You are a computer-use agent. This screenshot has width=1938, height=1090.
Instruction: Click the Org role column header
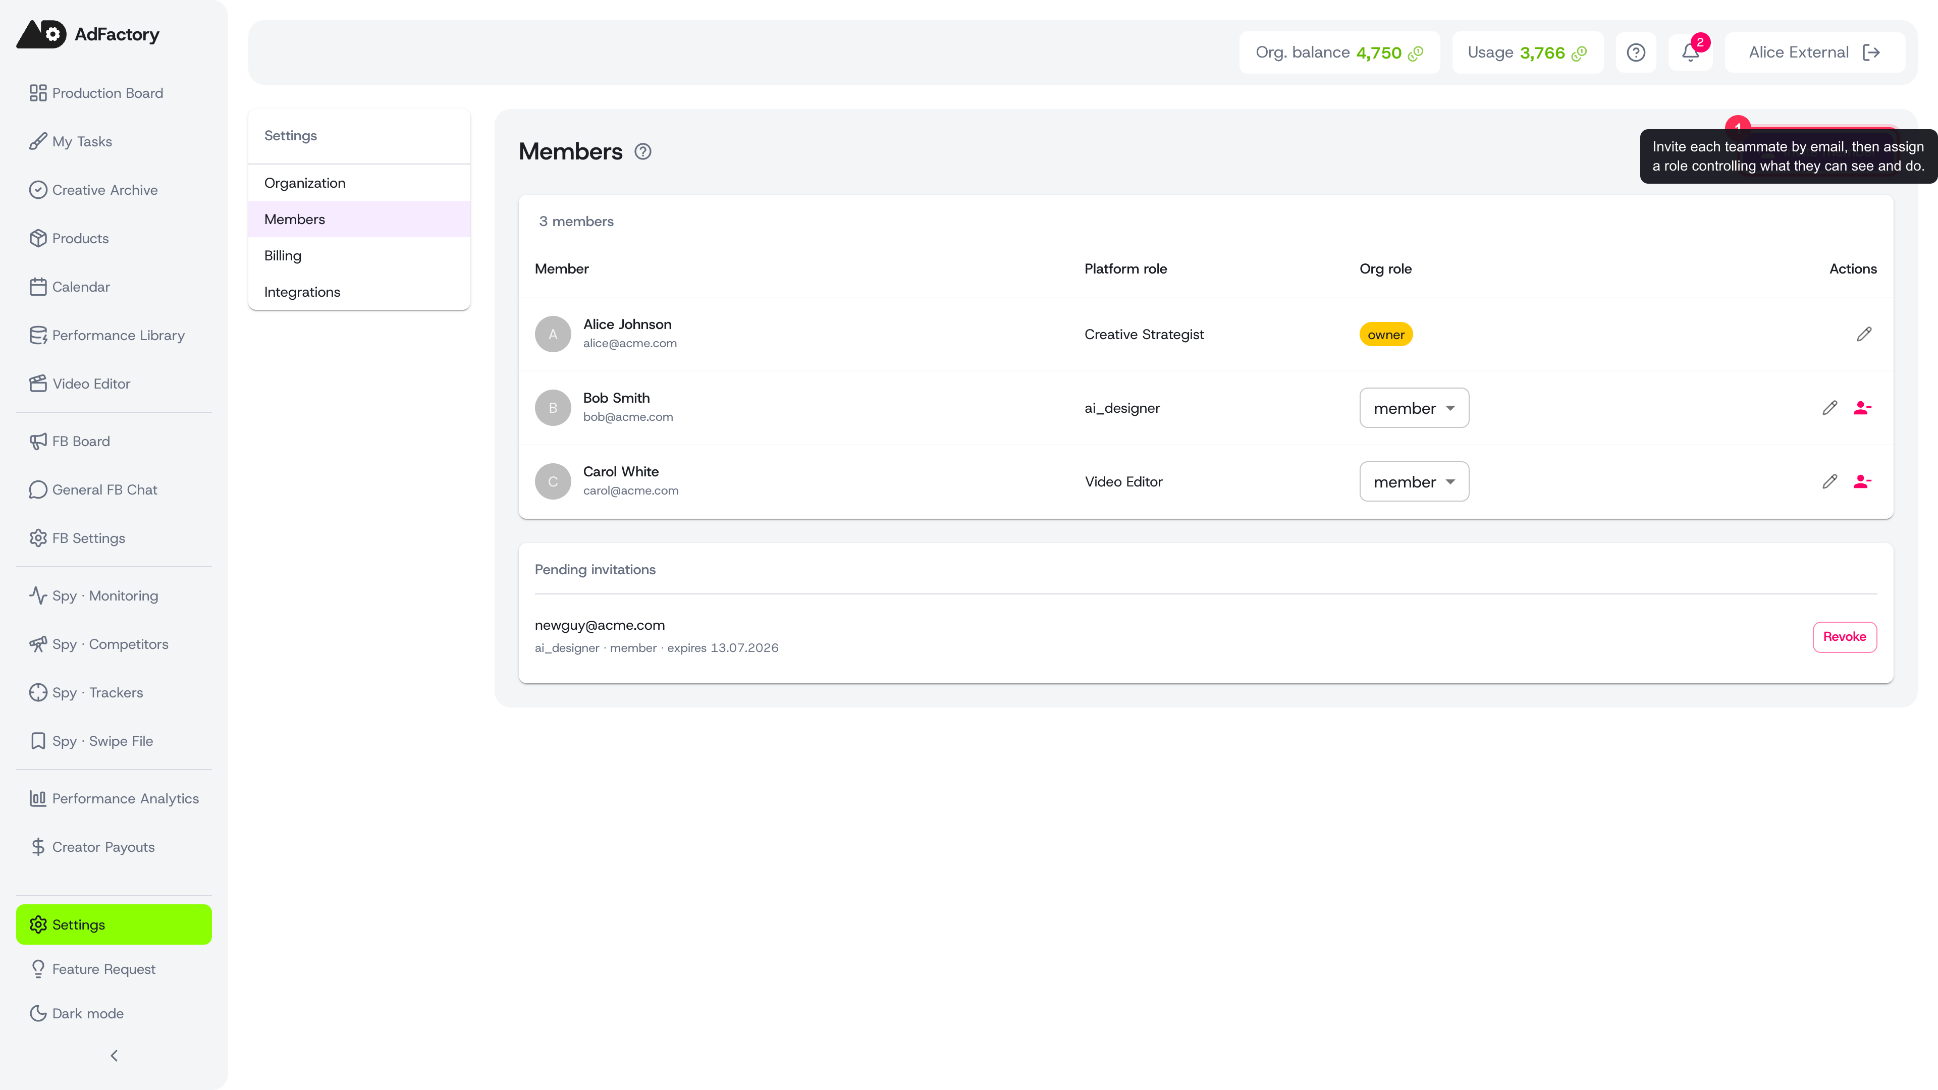(1385, 269)
